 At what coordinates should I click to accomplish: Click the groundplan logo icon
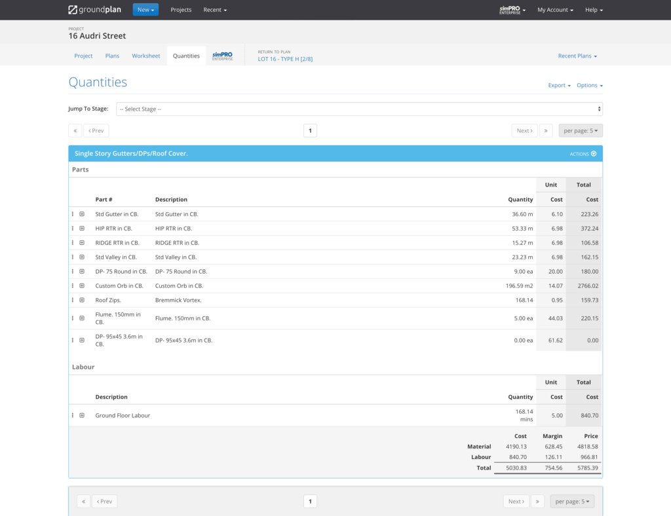click(72, 9)
